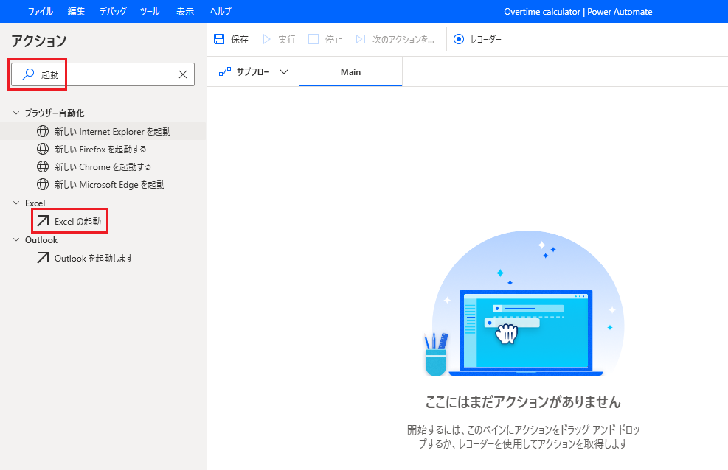Screen dimensions: 728x470
Task: Collapse the Excel group
Action: click(x=15, y=203)
